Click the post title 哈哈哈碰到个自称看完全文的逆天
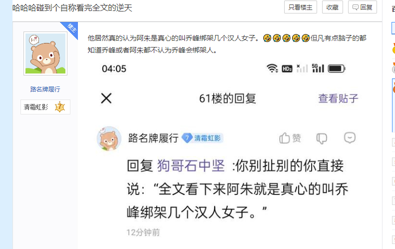Viewport: 395px width, 249px height. click(72, 8)
